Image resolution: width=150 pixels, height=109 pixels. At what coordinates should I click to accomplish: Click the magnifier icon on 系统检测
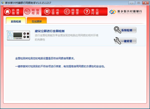[x=117, y=30]
